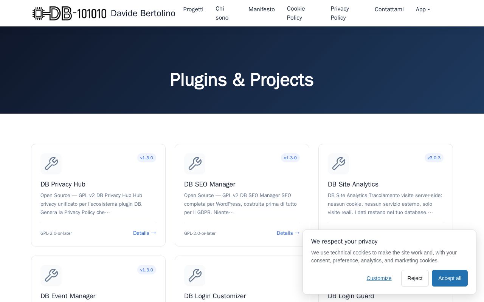The image size is (484, 302).
Task: Open the Manifesto nav link
Action: pyautogui.click(x=262, y=9)
